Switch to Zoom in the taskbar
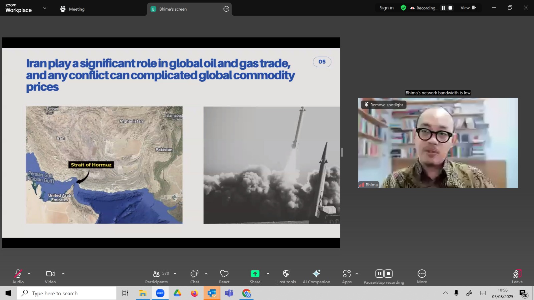This screenshot has height=300, width=534. pyautogui.click(x=160, y=293)
